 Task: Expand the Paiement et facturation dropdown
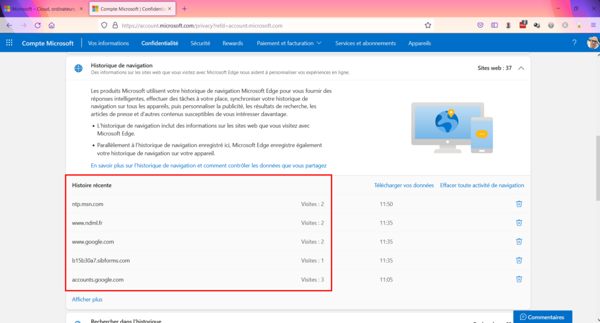pyautogui.click(x=289, y=43)
